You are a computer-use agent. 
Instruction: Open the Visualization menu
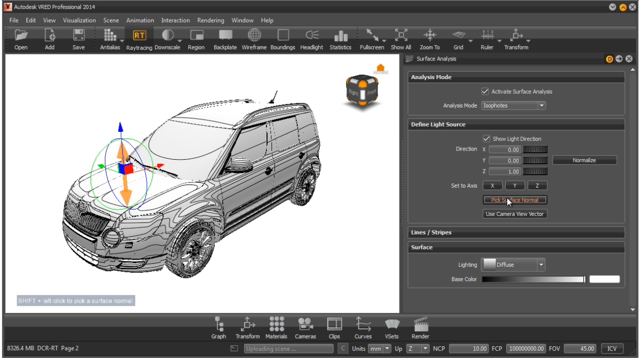click(x=80, y=21)
